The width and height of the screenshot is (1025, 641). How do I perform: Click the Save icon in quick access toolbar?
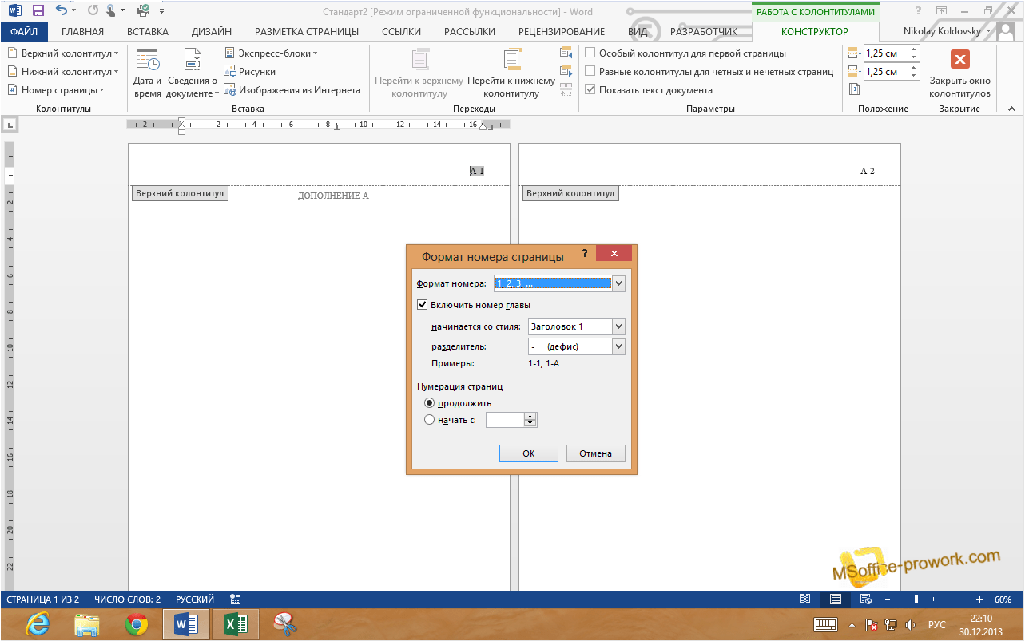[x=38, y=10]
